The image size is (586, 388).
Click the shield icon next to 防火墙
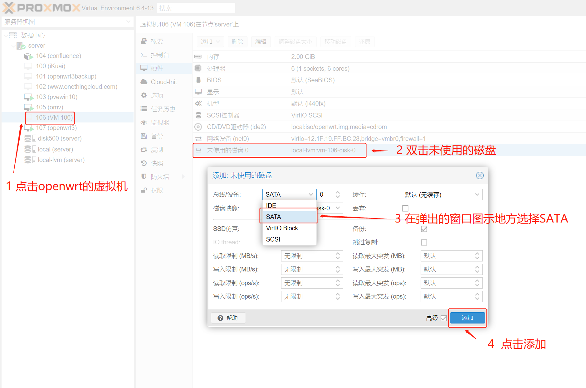pyautogui.click(x=144, y=176)
